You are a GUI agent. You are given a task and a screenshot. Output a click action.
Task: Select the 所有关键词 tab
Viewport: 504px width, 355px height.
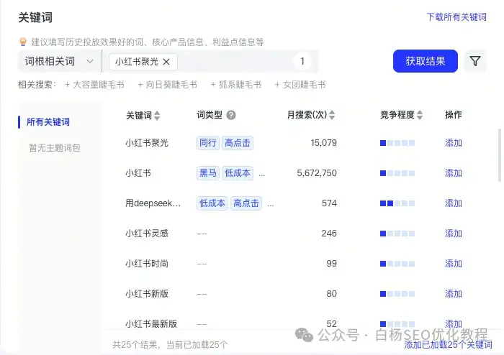tap(48, 122)
